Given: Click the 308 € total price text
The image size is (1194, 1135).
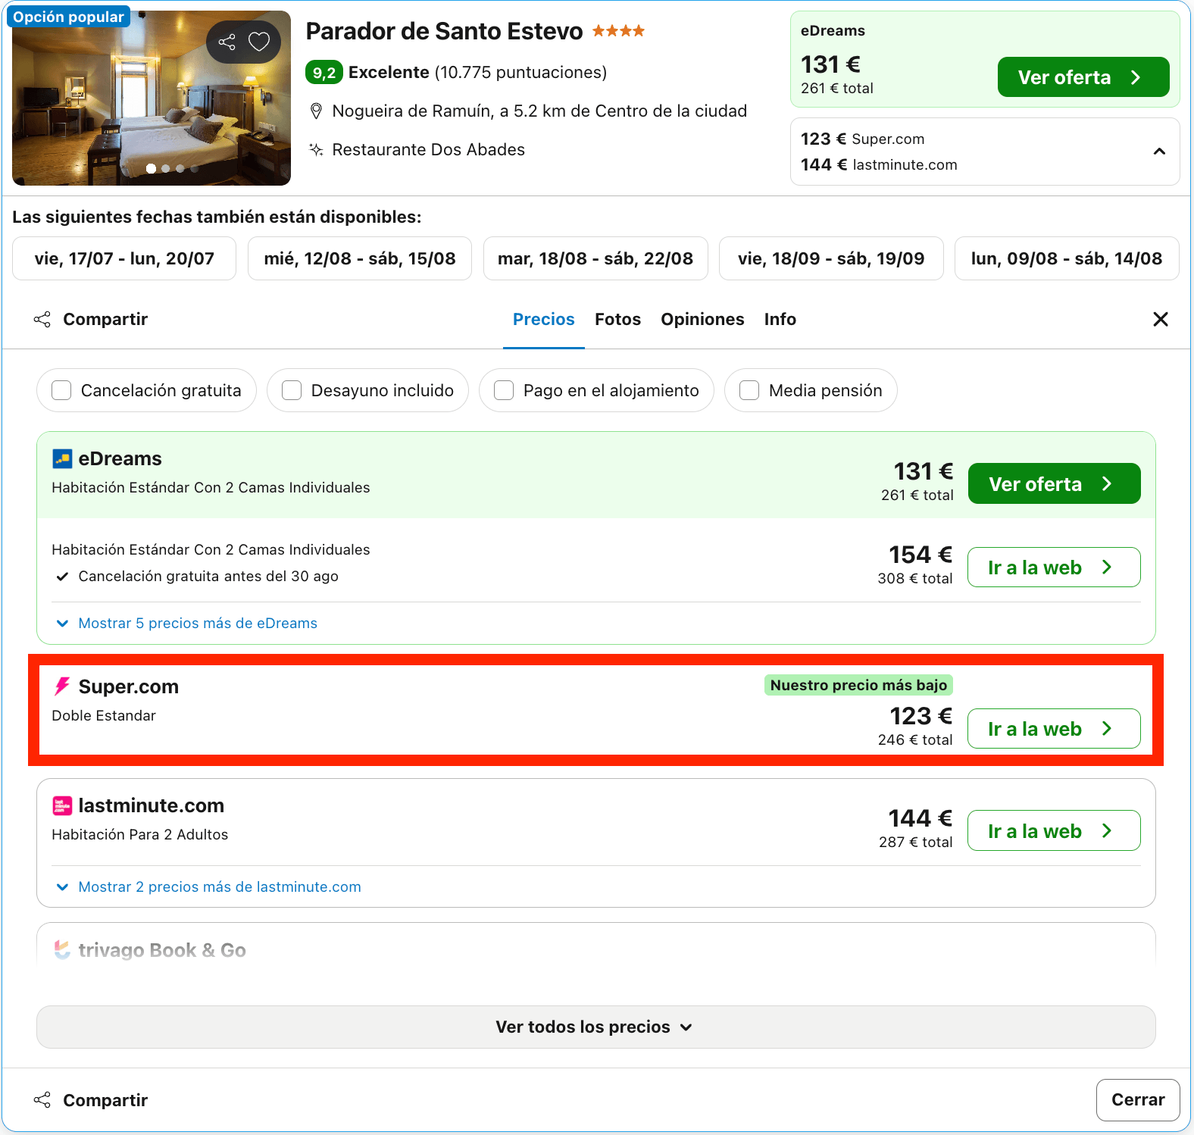Looking at the screenshot, I should pyautogui.click(x=915, y=578).
